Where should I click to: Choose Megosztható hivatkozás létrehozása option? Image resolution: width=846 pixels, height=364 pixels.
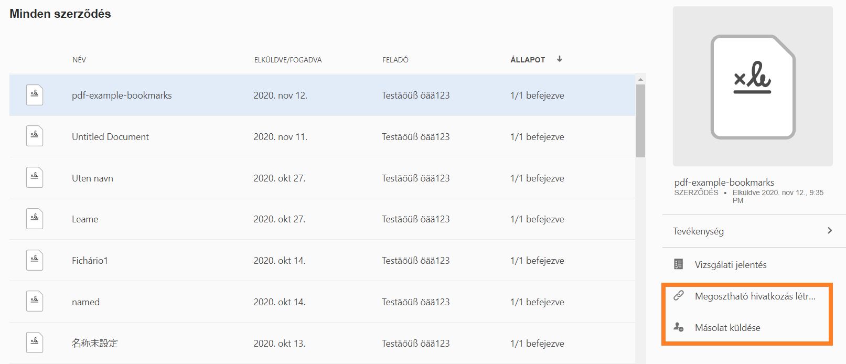pyautogui.click(x=755, y=296)
